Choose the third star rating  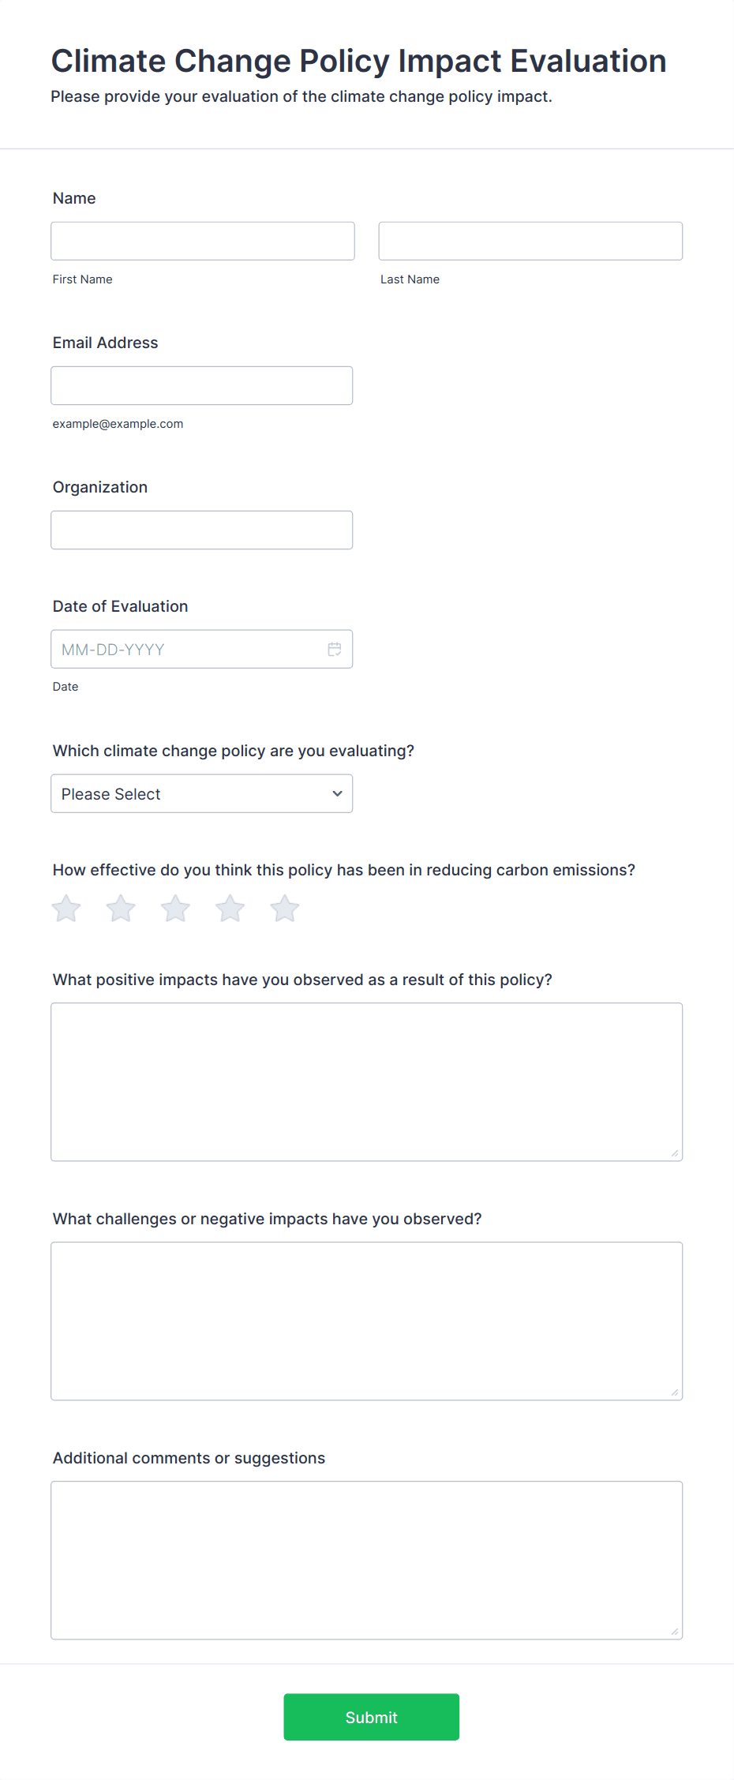tap(175, 909)
